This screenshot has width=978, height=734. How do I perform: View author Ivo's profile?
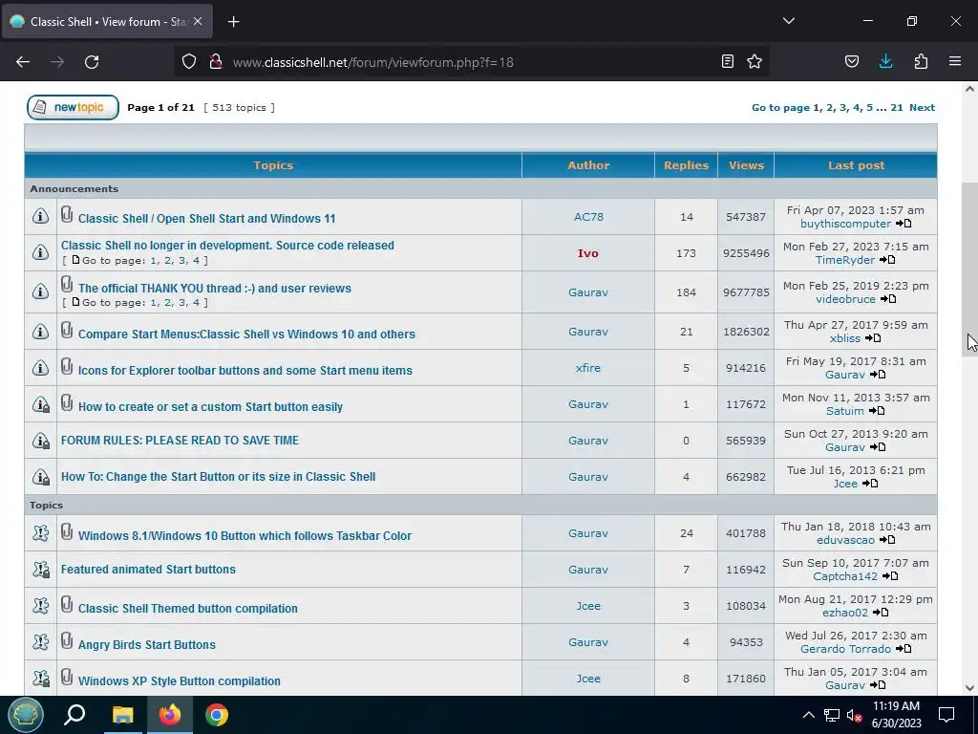point(587,252)
